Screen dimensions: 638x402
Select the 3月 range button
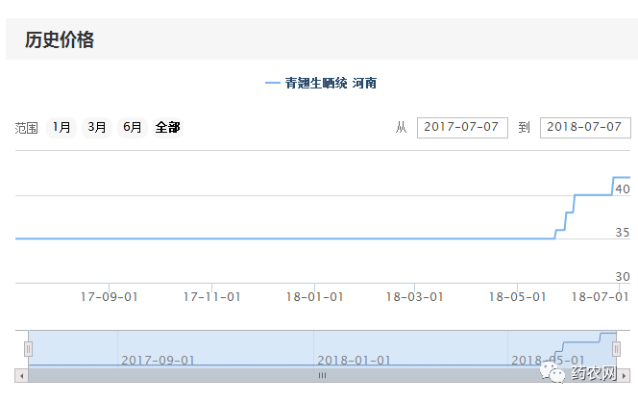[x=97, y=128]
